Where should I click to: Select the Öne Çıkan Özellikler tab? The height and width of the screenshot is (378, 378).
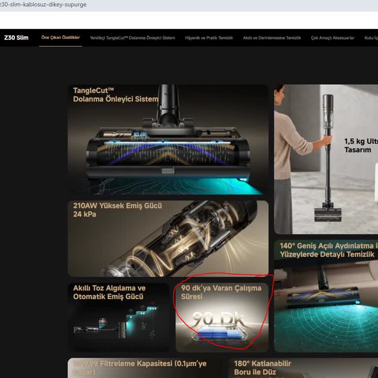(61, 37)
